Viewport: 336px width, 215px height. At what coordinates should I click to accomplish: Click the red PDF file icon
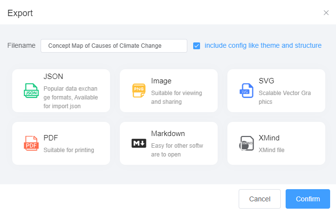click(31, 143)
